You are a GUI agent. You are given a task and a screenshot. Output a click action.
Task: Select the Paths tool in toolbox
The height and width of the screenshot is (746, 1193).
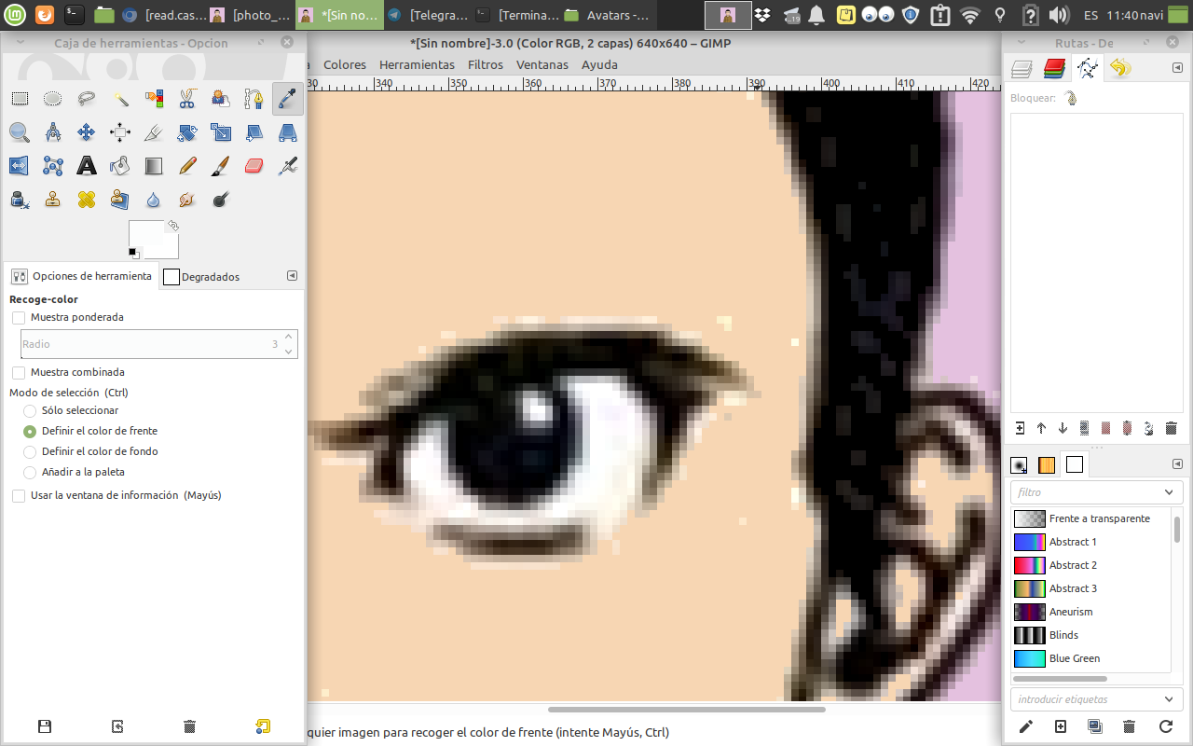[x=254, y=99]
